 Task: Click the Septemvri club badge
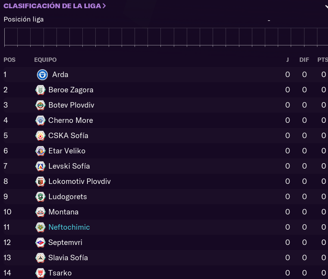click(x=40, y=243)
